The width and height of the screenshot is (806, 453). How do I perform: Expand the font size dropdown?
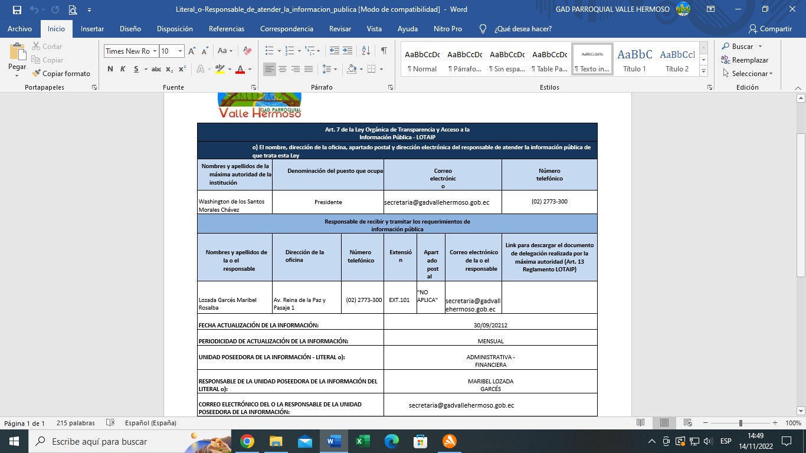coord(181,51)
